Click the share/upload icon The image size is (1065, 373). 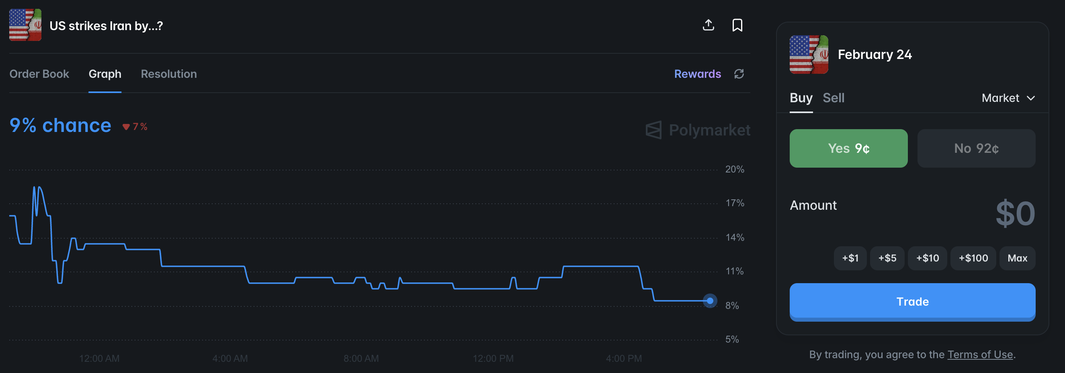(x=708, y=25)
